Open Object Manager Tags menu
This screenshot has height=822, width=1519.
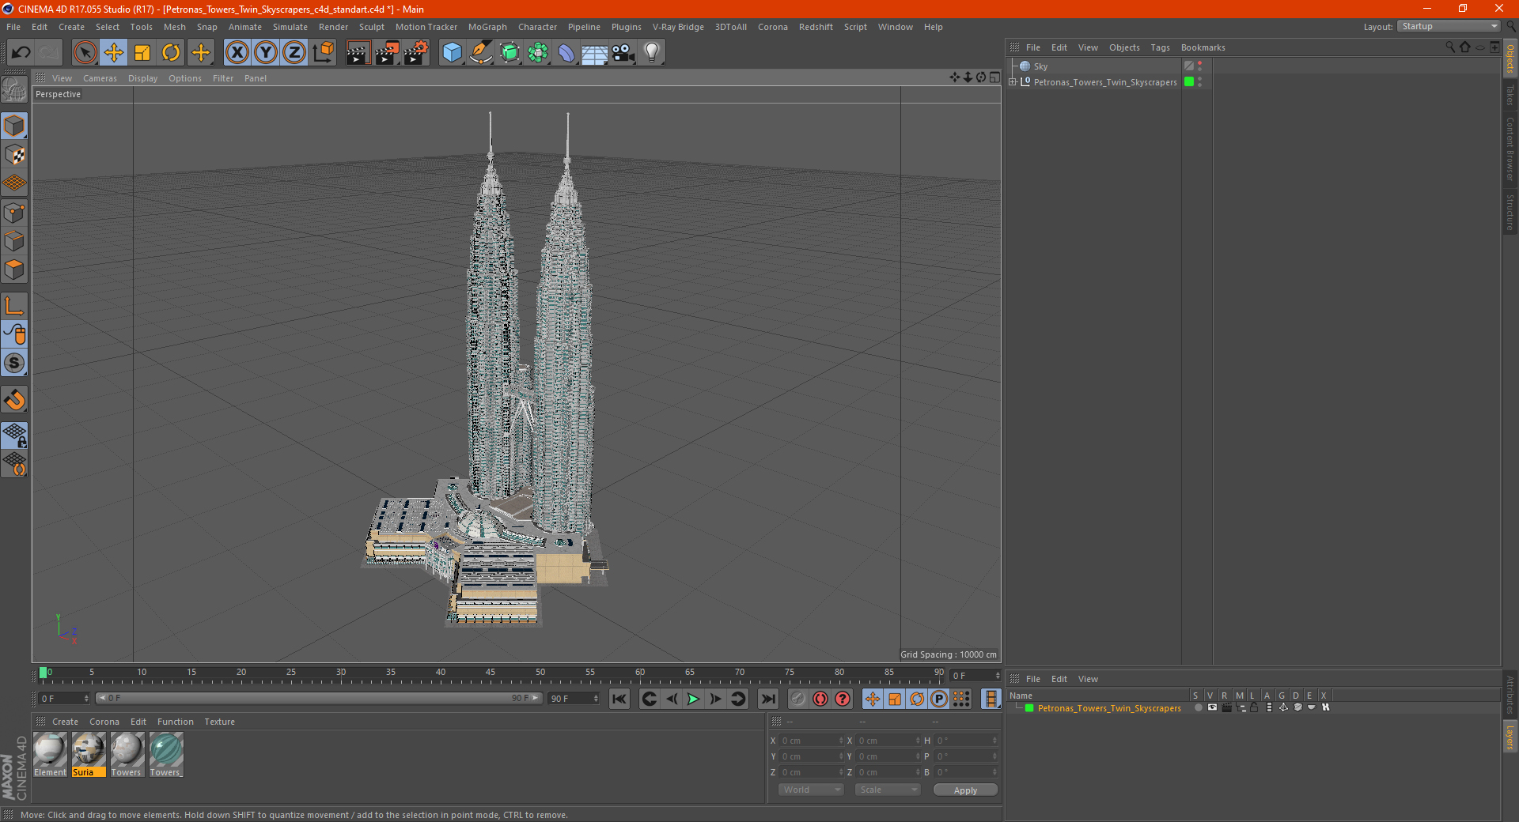[1160, 47]
